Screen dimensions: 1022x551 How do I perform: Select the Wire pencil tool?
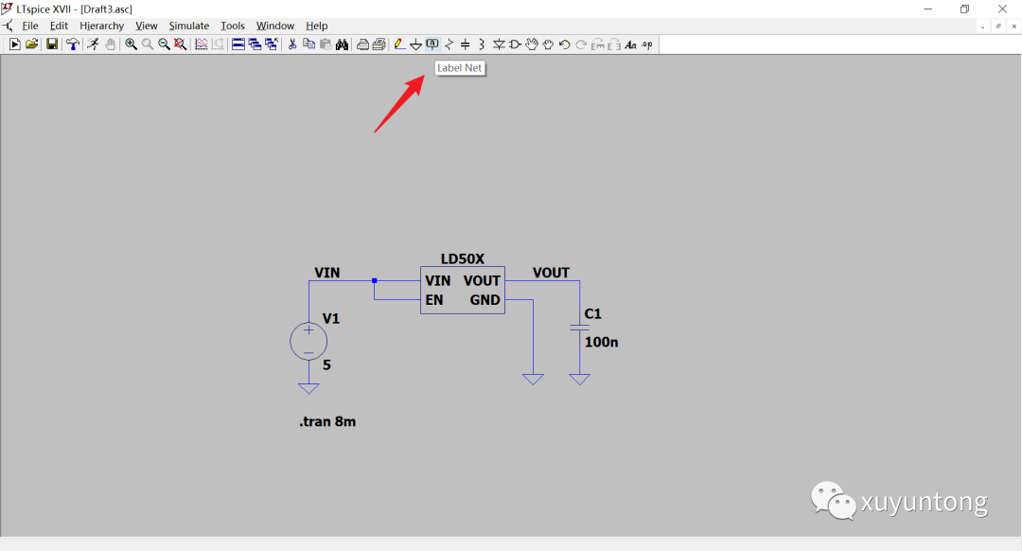(x=399, y=44)
